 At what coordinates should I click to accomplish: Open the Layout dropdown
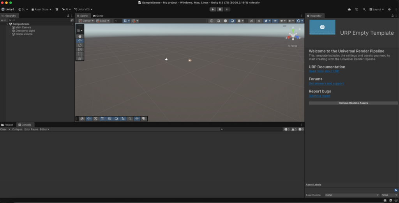coord(377,9)
